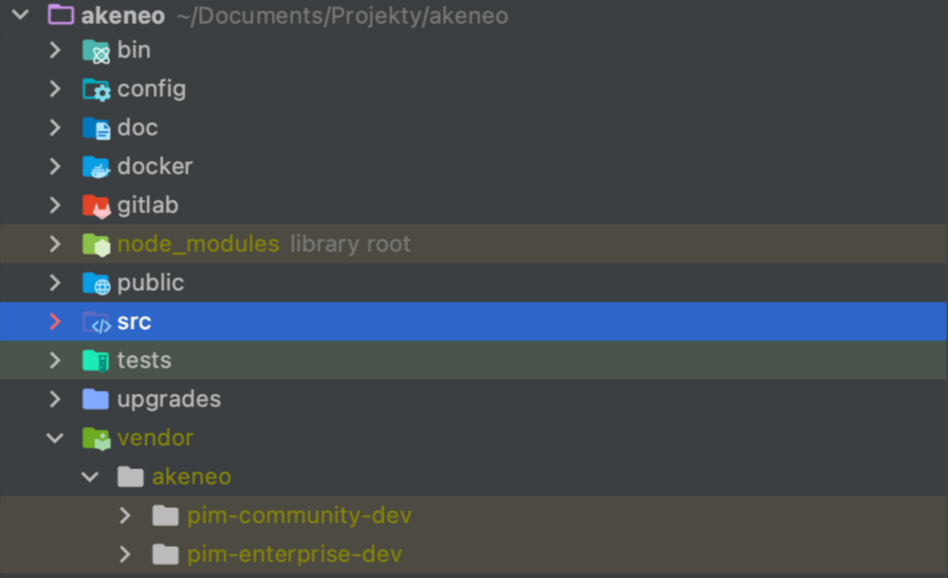Click the docker folder whale icon
This screenshot has height=578, width=948.
click(x=96, y=167)
